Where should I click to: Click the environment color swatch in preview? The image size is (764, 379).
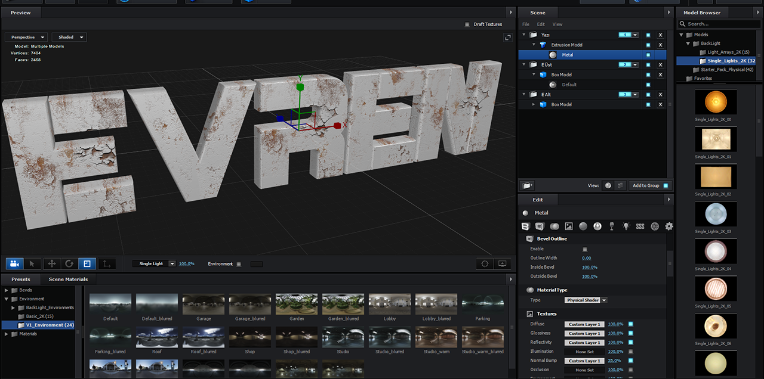pyautogui.click(x=256, y=263)
